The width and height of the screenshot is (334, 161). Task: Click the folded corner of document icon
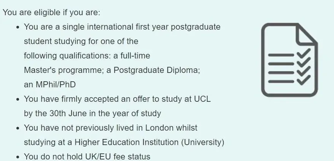(307, 34)
